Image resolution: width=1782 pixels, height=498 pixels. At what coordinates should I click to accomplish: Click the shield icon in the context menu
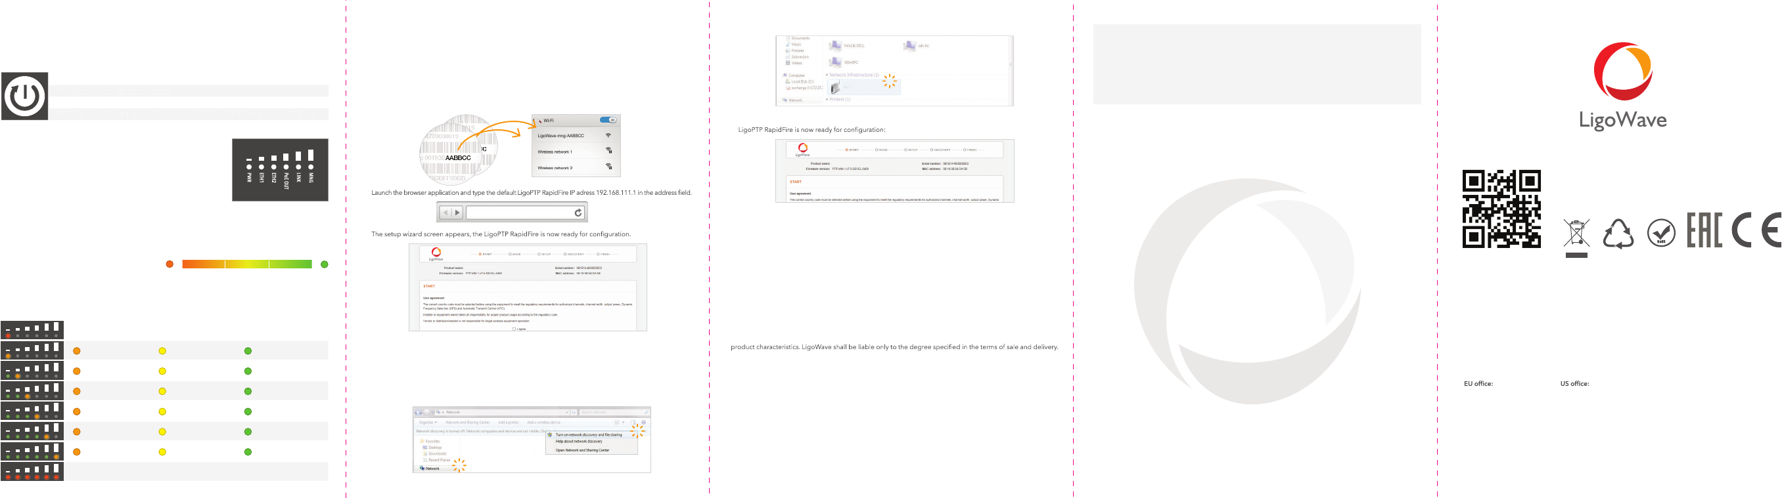[x=550, y=435]
